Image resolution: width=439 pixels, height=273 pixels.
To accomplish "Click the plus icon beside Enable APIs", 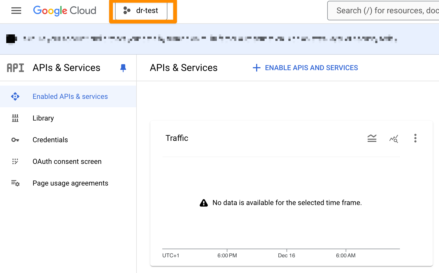I will (x=256, y=68).
